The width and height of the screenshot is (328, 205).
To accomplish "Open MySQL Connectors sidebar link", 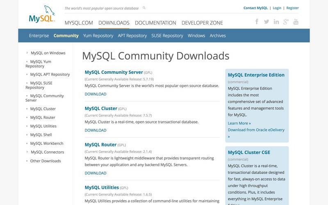I will click(48, 152).
